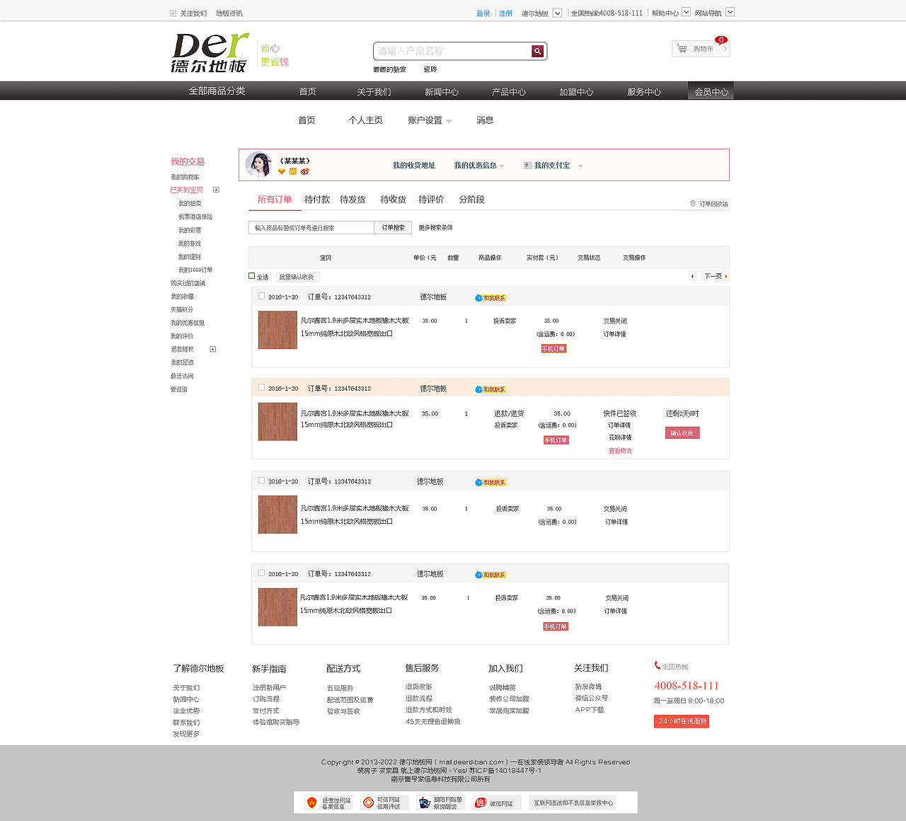Click the Der 德尔地板 logo

pyautogui.click(x=210, y=52)
